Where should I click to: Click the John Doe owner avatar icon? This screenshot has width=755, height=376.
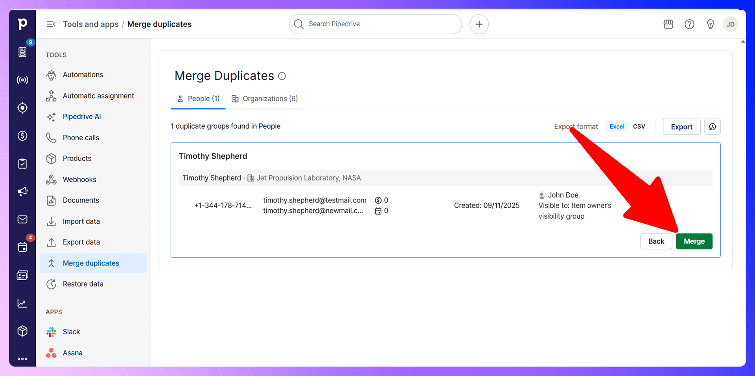tap(542, 195)
